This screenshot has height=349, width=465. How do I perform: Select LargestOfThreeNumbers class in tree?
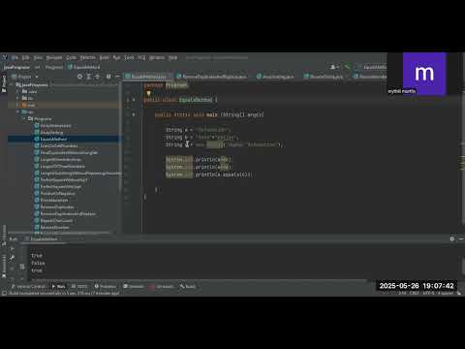pos(62,167)
